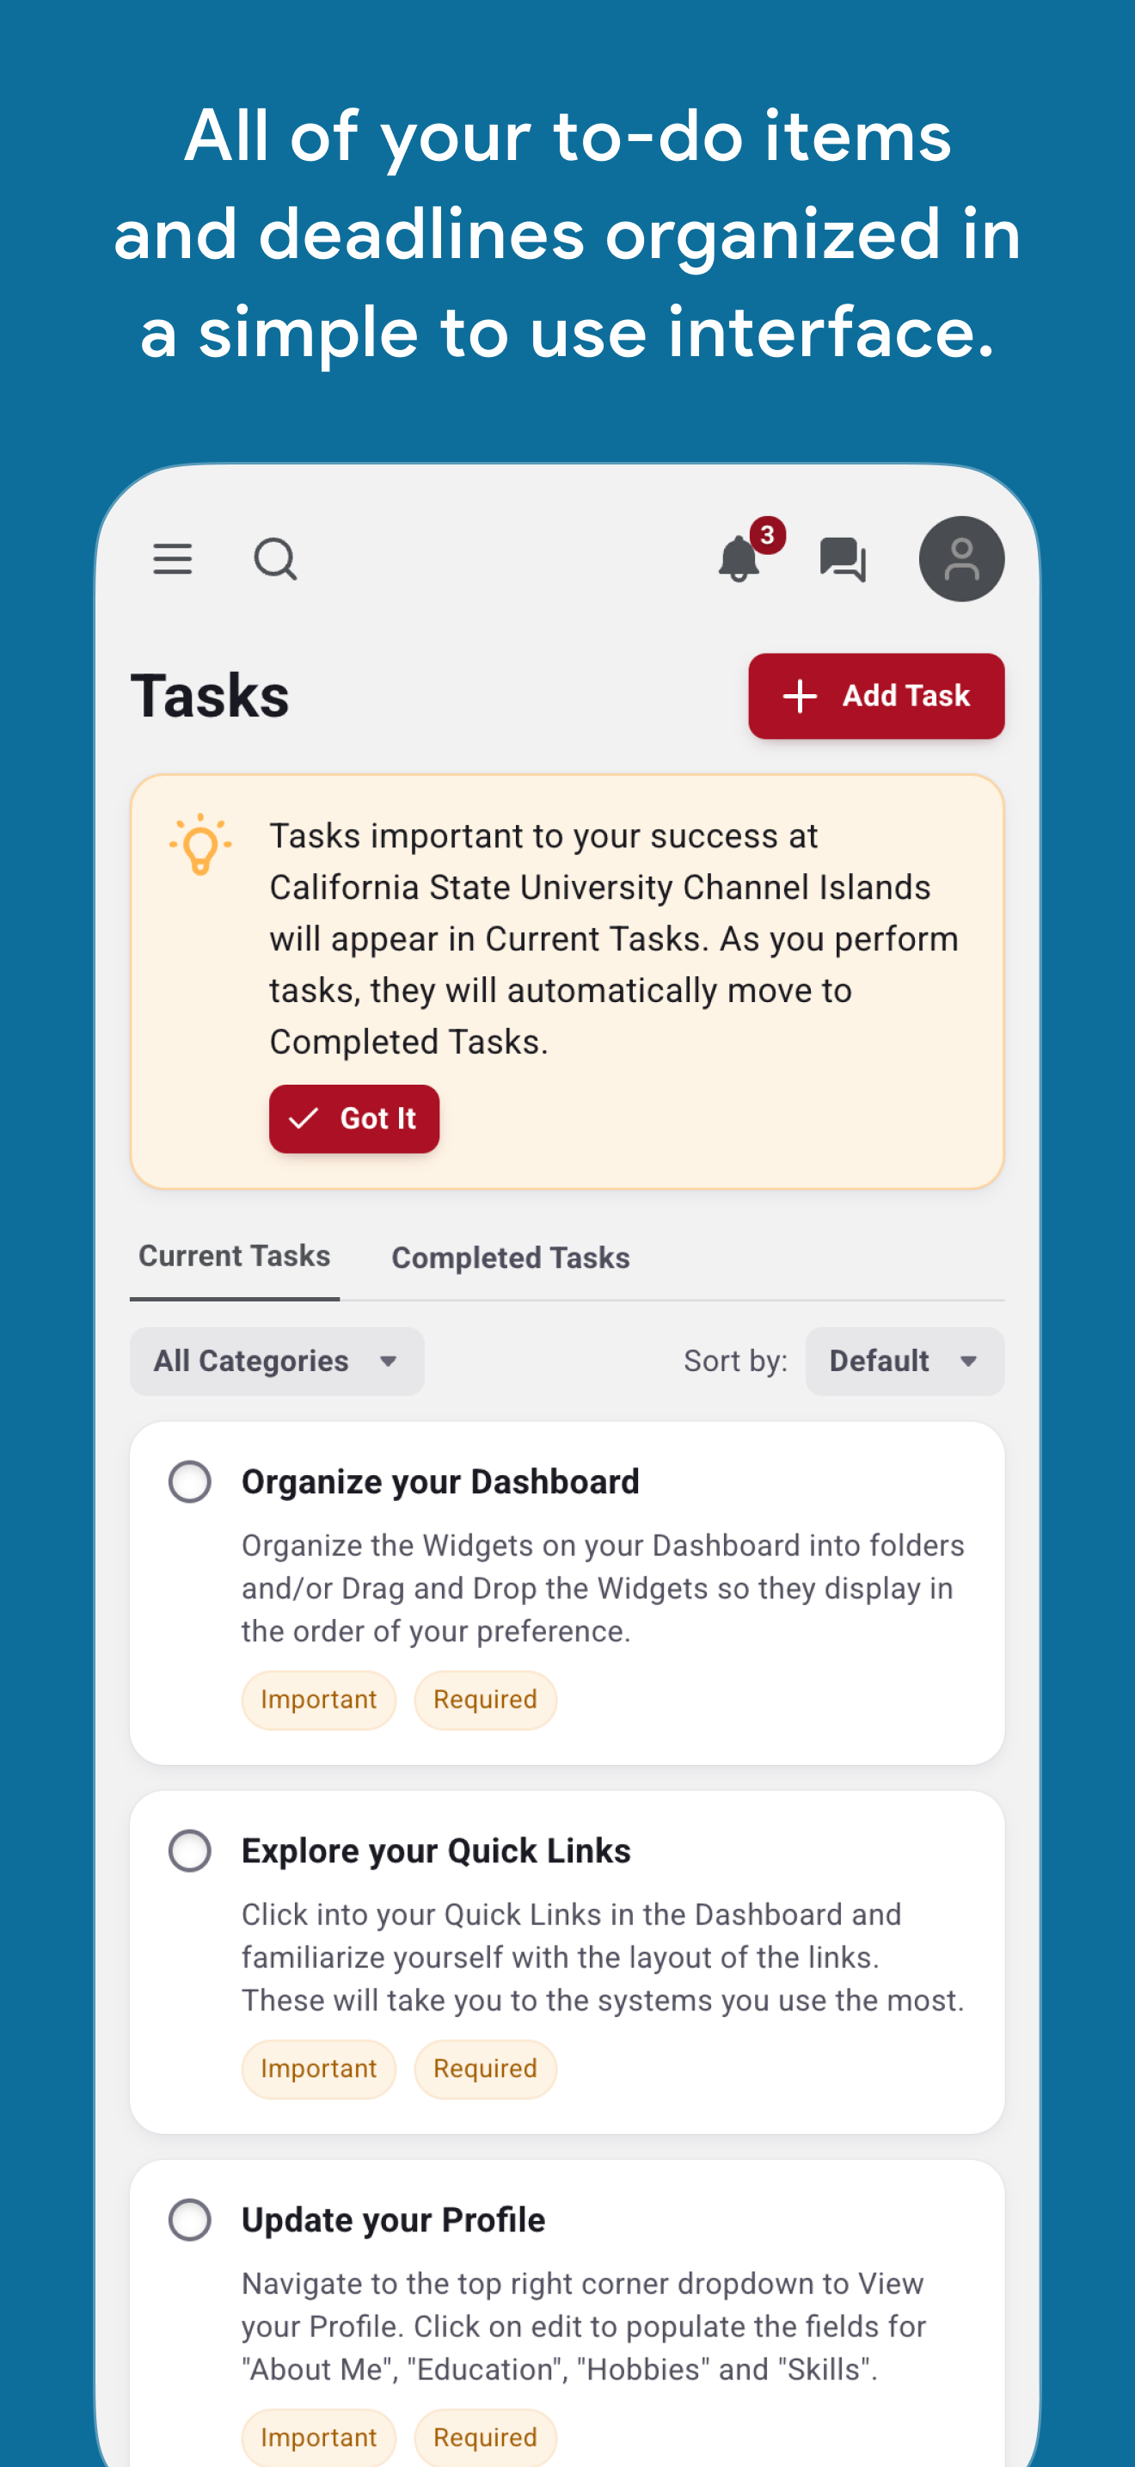Tap the search magnifier icon
The height and width of the screenshot is (2467, 1135).
[276, 559]
